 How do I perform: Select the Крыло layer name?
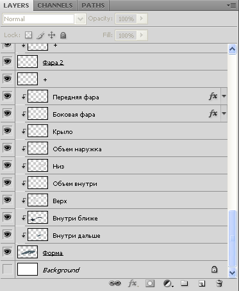(x=63, y=132)
